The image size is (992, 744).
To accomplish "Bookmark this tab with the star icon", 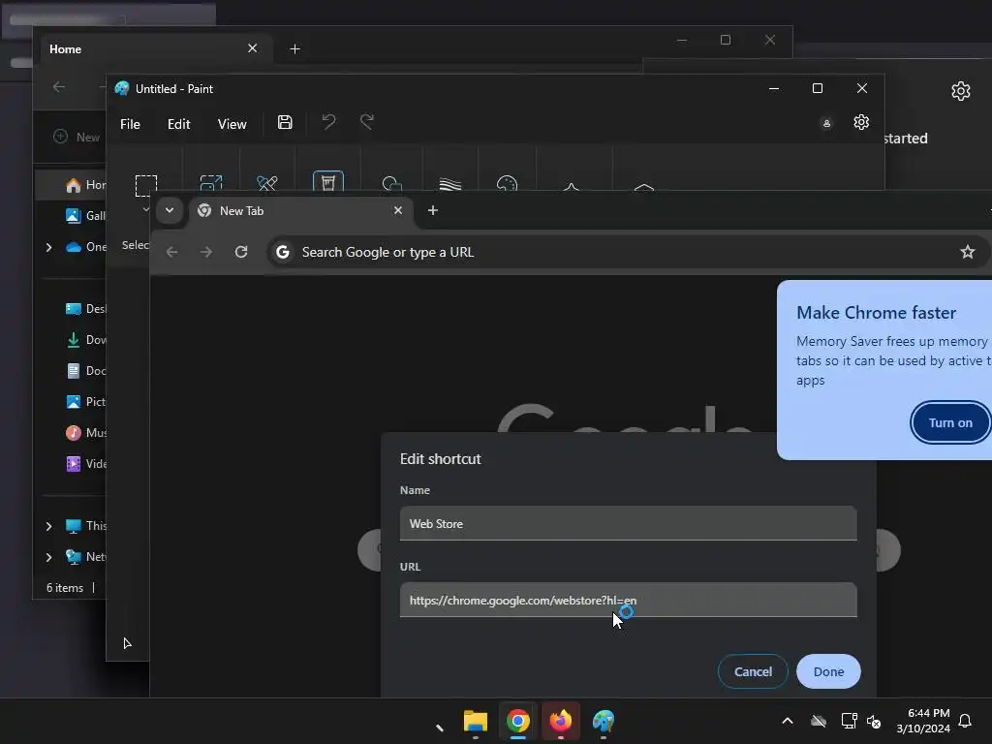I will 968,252.
